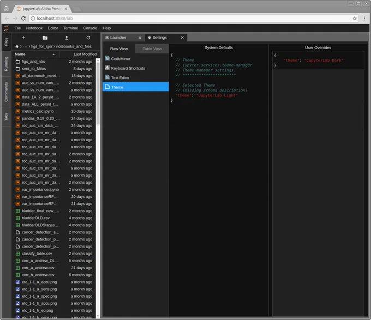371x320 pixels.
Task: Select file cancer_detection_a...
Action: tap(54, 232)
